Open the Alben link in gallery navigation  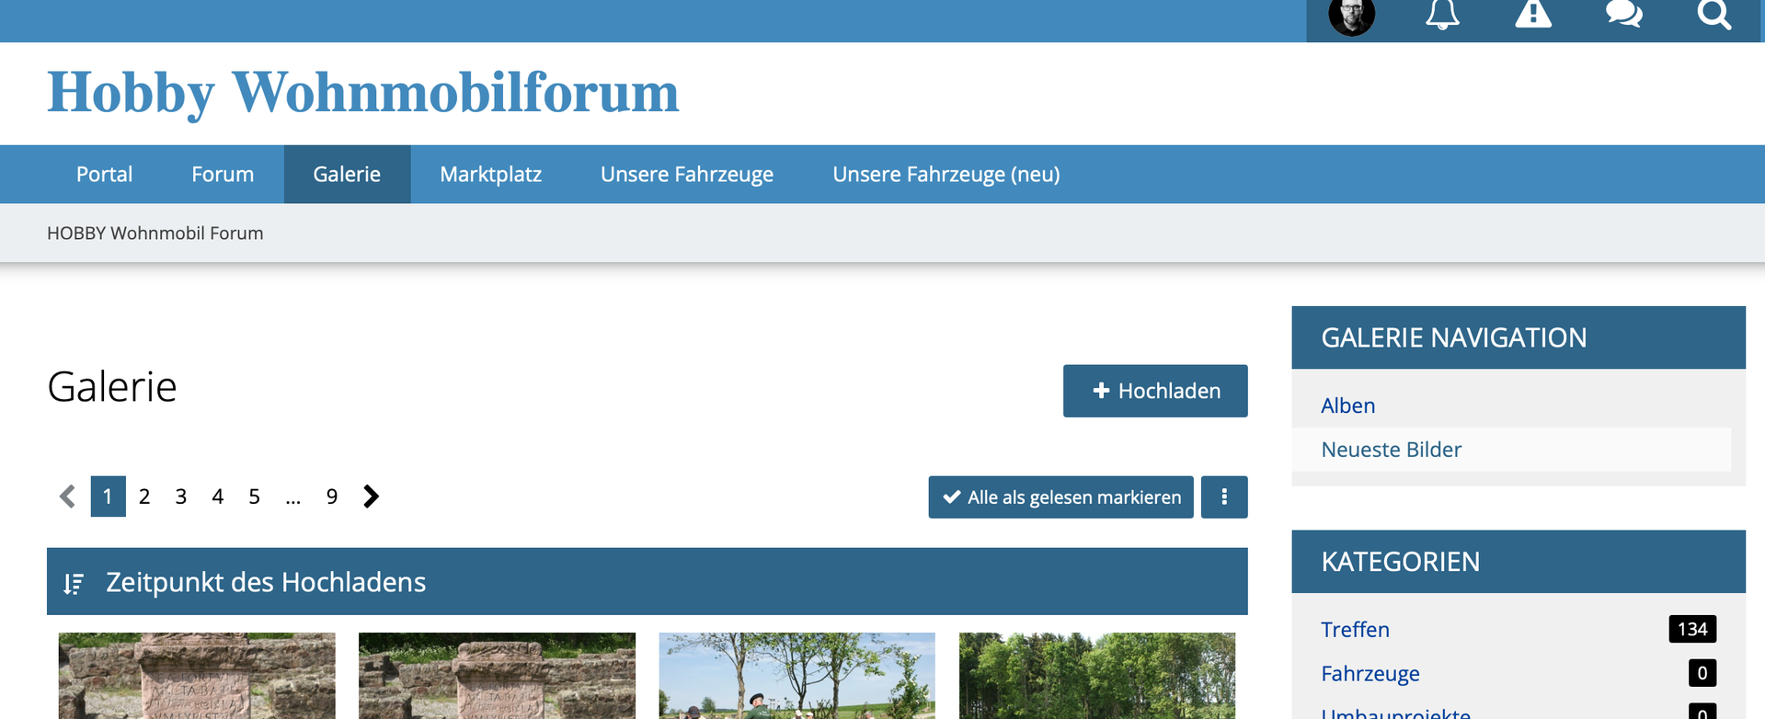click(x=1347, y=405)
